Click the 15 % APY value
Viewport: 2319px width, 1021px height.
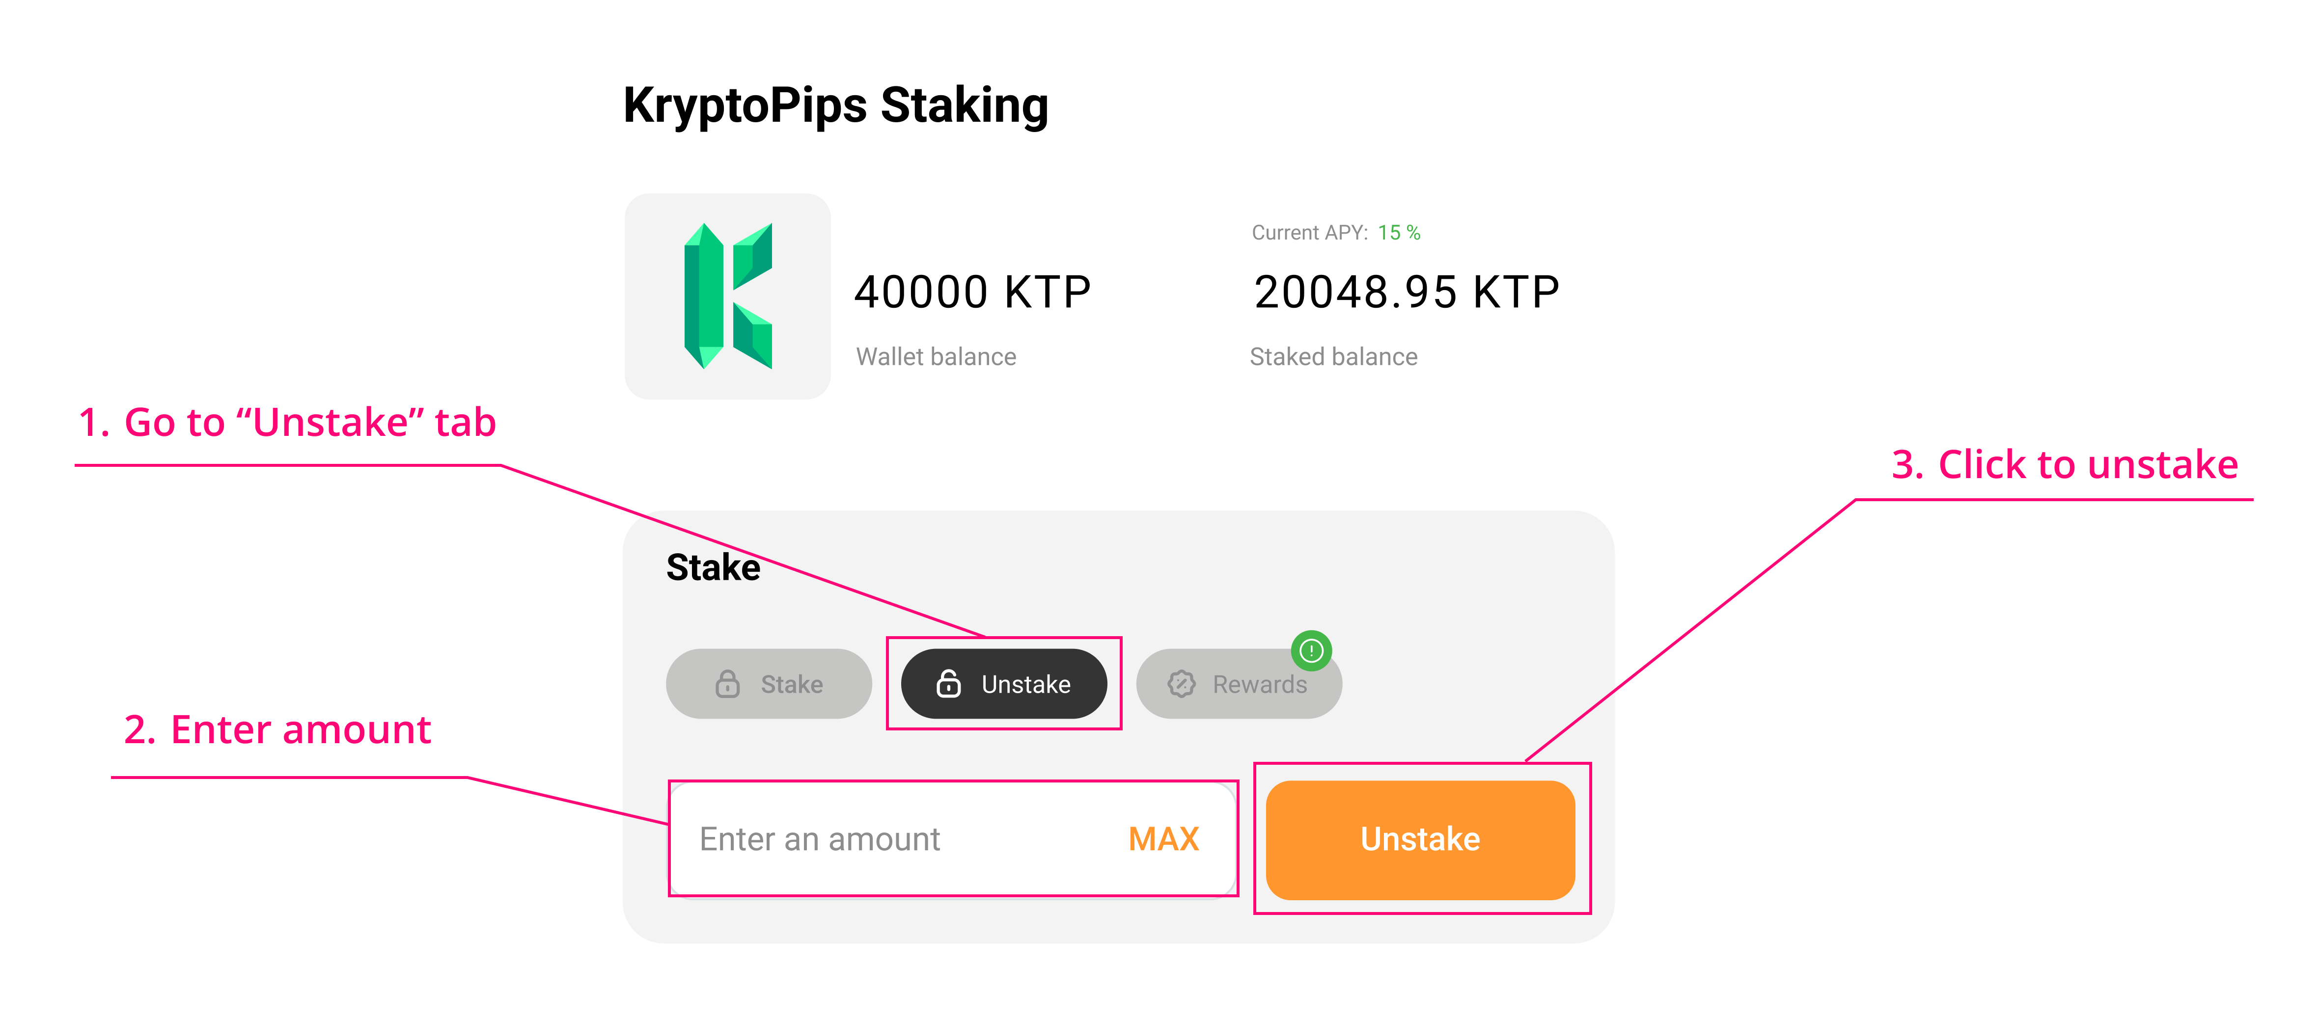[x=1399, y=233]
